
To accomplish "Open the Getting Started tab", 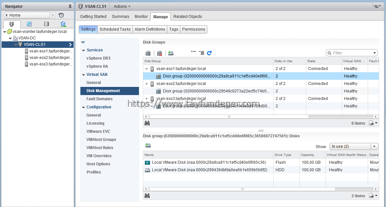I will 93,17.
